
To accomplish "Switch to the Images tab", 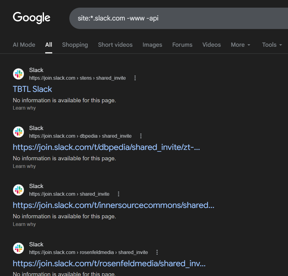I will coord(152,45).
